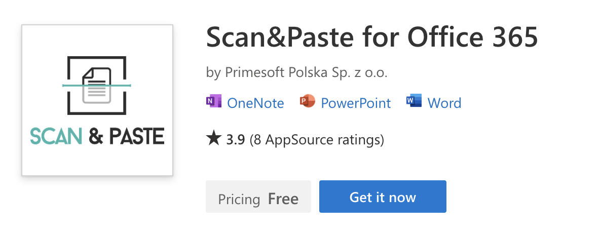Click the ampersand in the logo text
The height and width of the screenshot is (233, 600).
point(94,136)
